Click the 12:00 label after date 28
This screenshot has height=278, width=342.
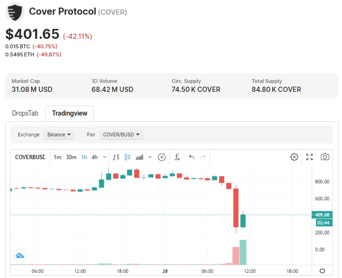pos(250,271)
